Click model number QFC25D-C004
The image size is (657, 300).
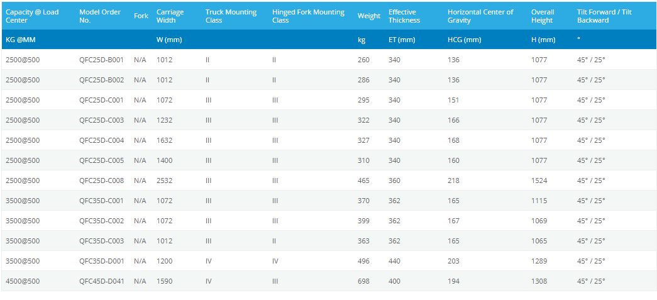tap(101, 140)
